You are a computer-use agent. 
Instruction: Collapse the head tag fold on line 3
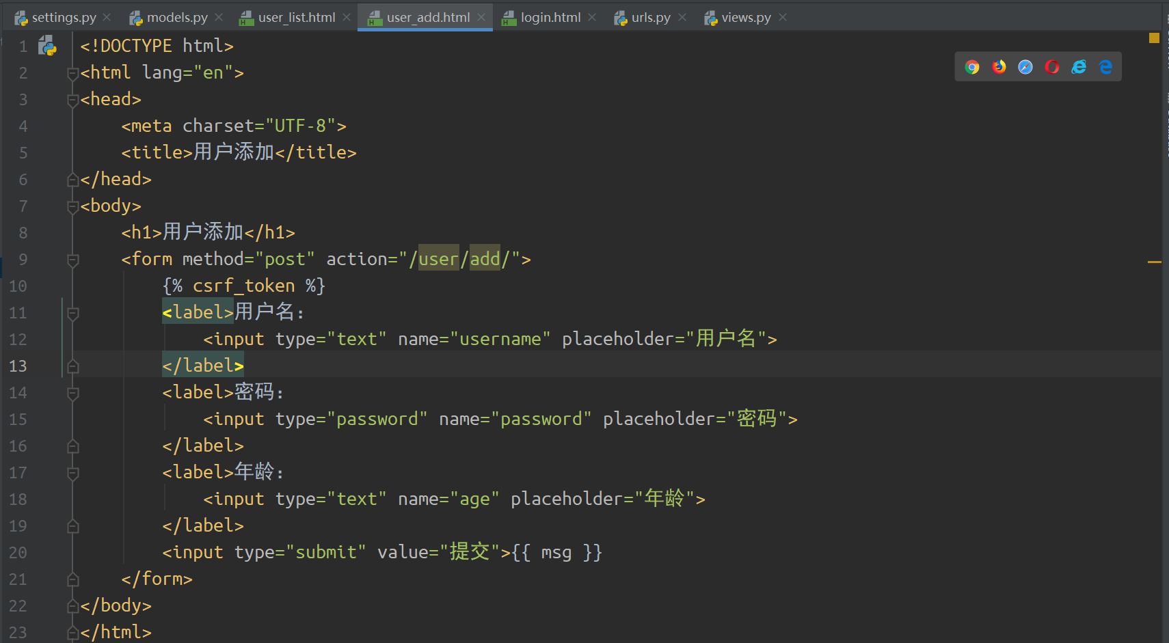[x=73, y=100]
